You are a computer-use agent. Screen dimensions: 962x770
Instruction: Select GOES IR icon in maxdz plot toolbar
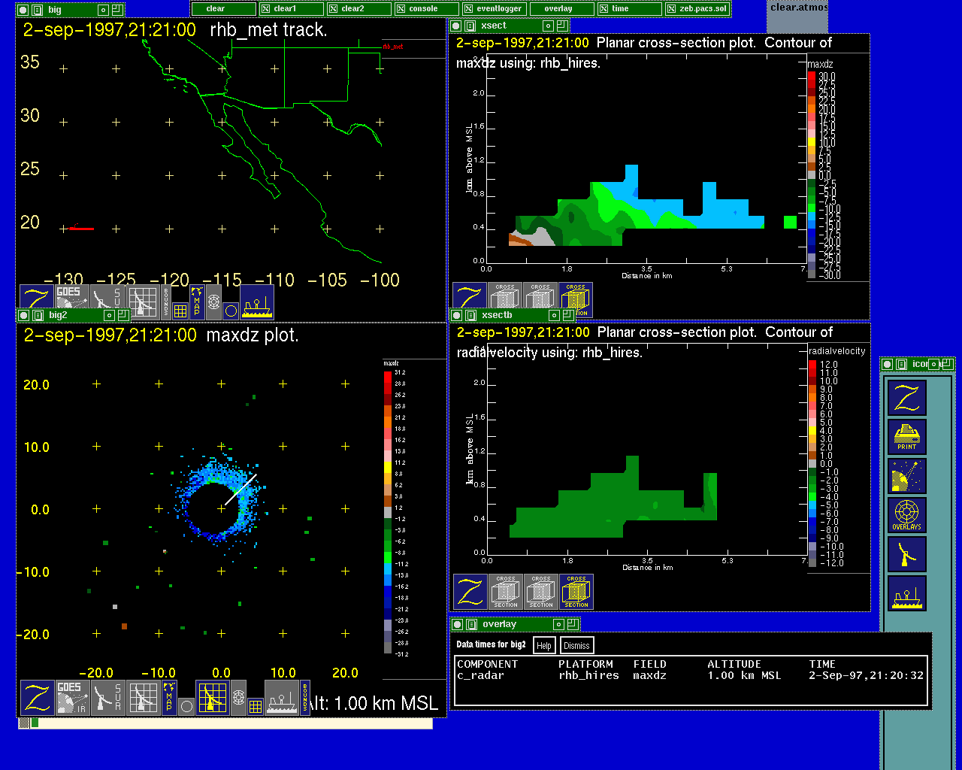coord(72,698)
